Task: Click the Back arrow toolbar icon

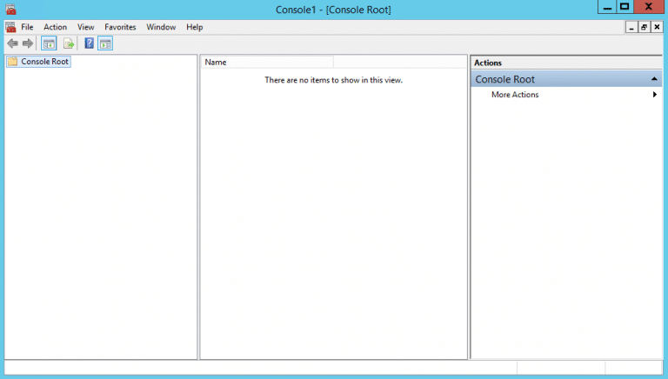Action: point(12,43)
